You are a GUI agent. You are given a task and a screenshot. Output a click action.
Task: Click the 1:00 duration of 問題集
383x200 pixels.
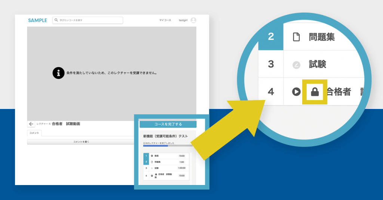[182, 162]
